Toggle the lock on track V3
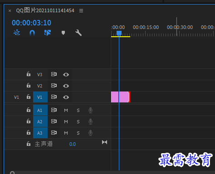This screenshot has width=215, height=174. [29, 74]
